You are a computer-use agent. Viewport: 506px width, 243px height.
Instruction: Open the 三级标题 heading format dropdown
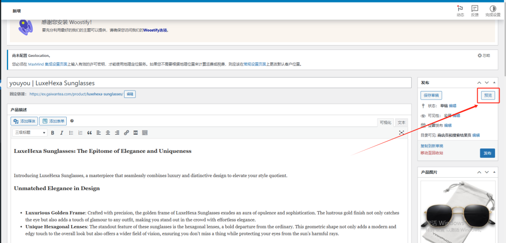point(30,133)
